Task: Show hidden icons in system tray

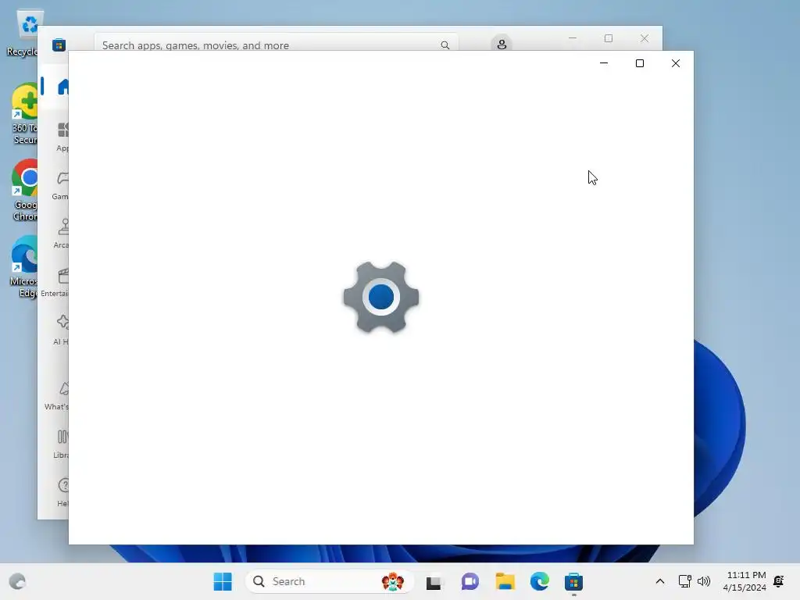Action: tap(659, 581)
